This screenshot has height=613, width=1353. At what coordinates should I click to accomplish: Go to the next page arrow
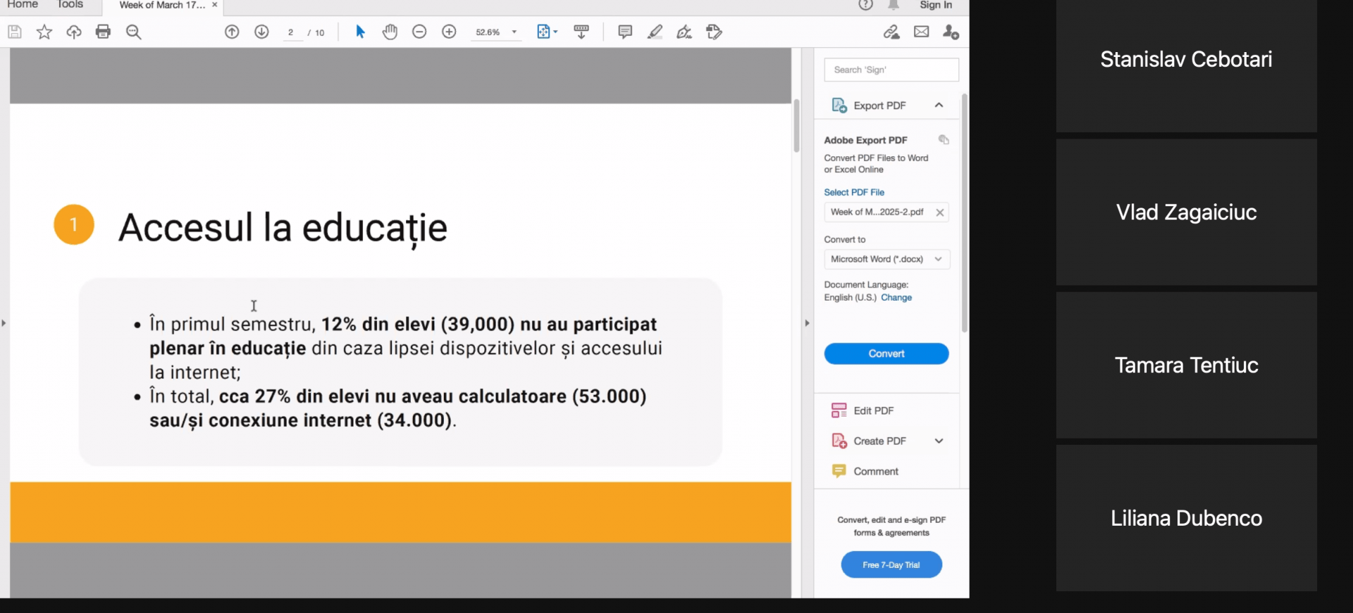[x=261, y=32]
